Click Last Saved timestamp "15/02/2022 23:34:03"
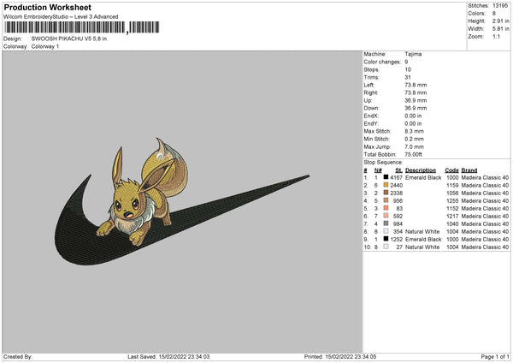The image size is (513, 363). pyautogui.click(x=184, y=356)
